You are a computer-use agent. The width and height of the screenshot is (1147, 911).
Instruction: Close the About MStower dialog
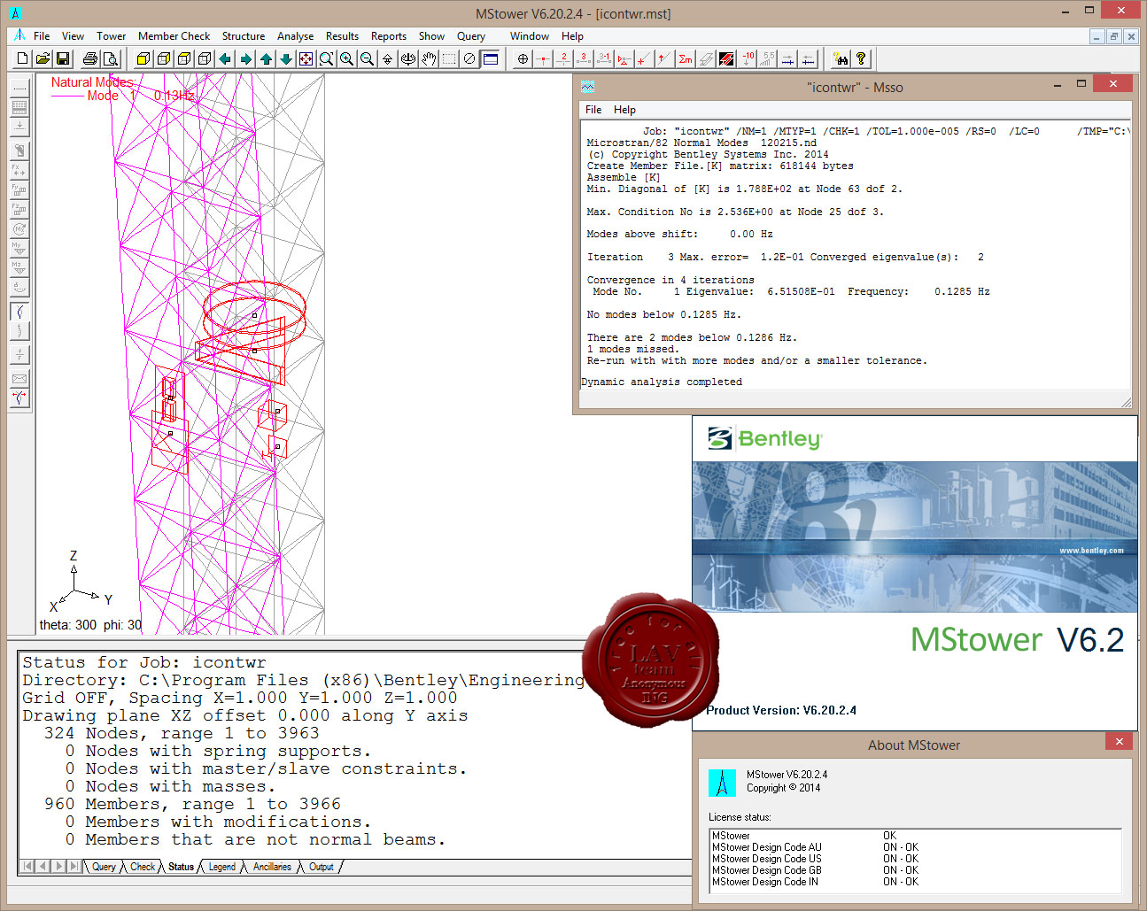[1120, 742]
